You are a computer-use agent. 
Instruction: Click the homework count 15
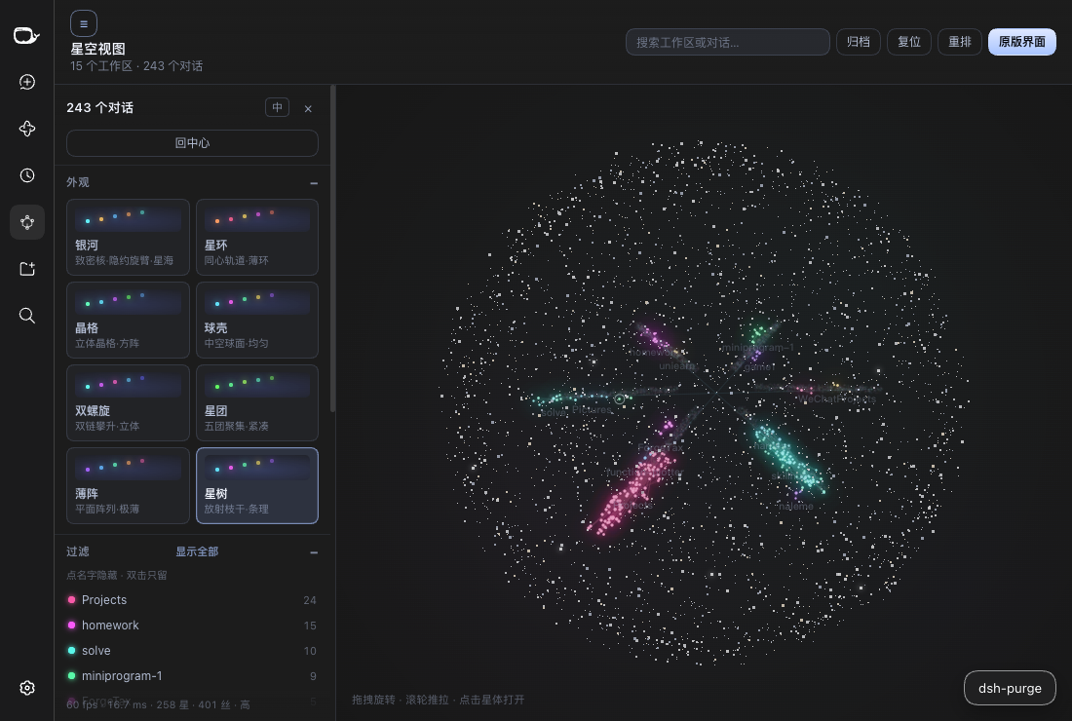[x=310, y=626]
